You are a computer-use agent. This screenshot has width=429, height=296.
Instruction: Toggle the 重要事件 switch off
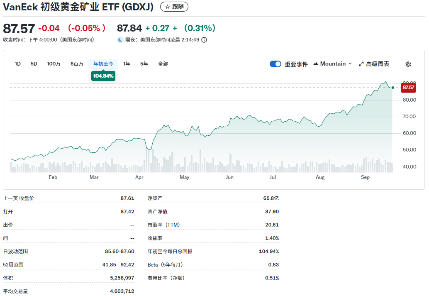pyautogui.click(x=275, y=64)
